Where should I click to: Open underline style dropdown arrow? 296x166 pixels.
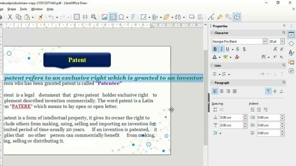[x=232, y=49]
